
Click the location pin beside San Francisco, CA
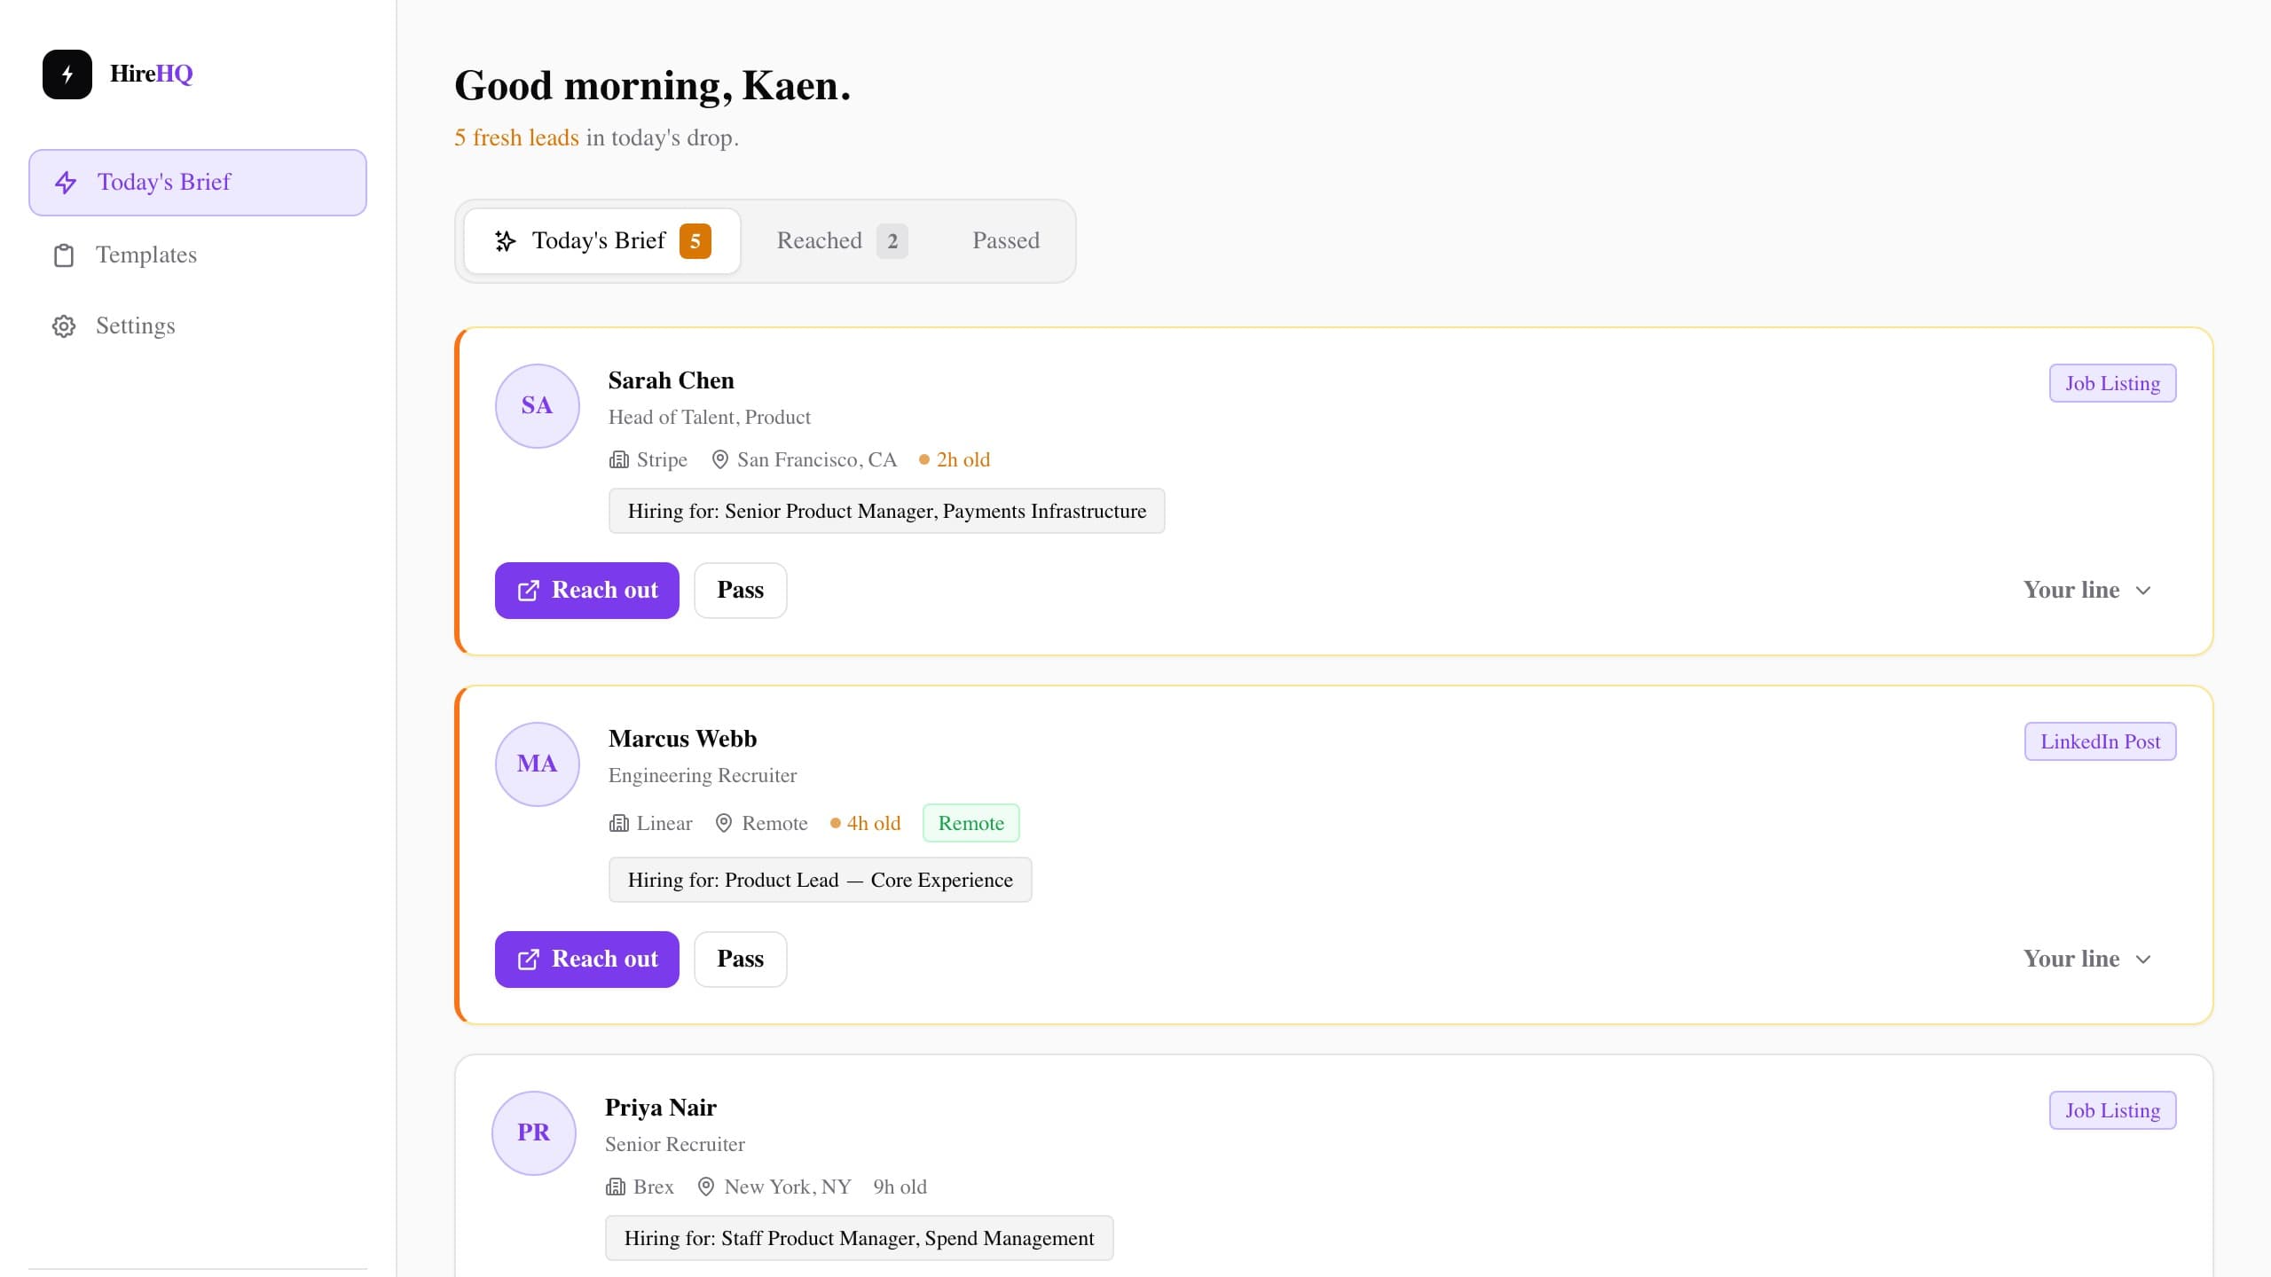click(x=720, y=459)
